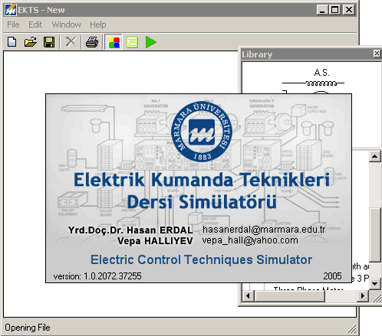Click the EKTS application icon in title bar

[x=11, y=10]
